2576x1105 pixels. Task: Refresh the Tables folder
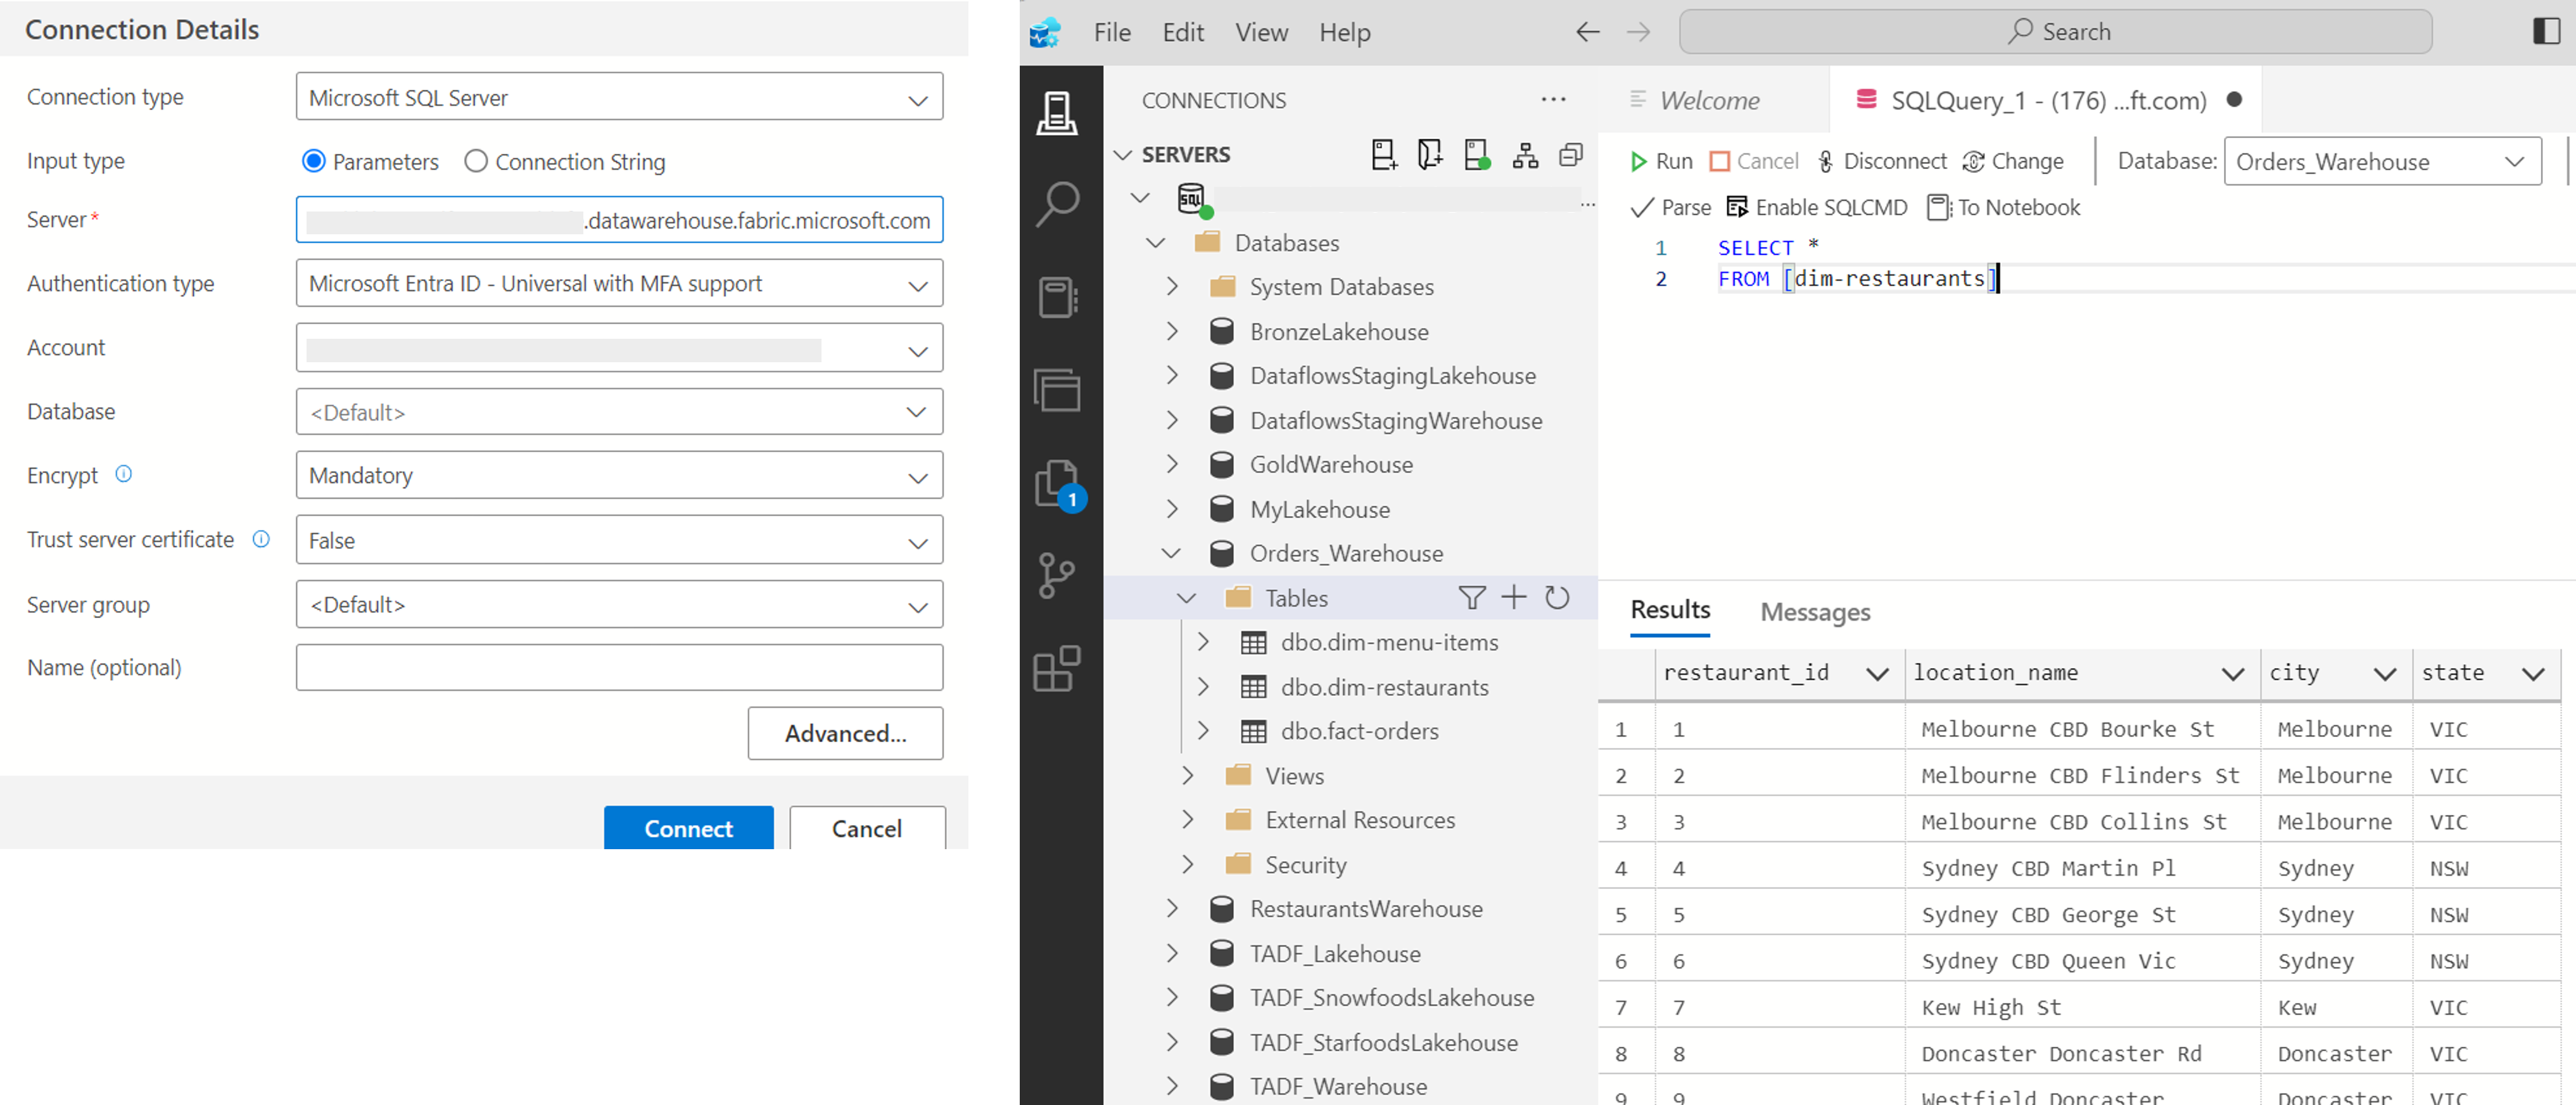pyautogui.click(x=1557, y=598)
